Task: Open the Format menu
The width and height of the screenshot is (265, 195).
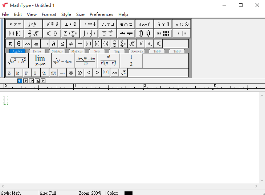Action: click(49, 14)
